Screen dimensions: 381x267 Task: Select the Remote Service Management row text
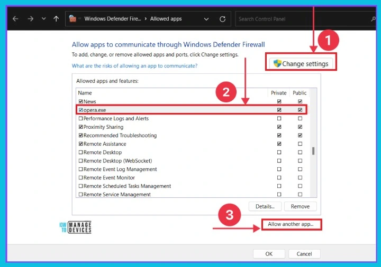[117, 195]
